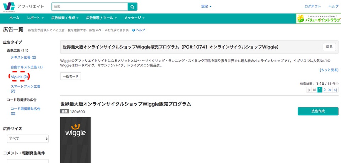Open the top-right ヘルプ link
This screenshot has width=341, height=163.
coord(334,6)
